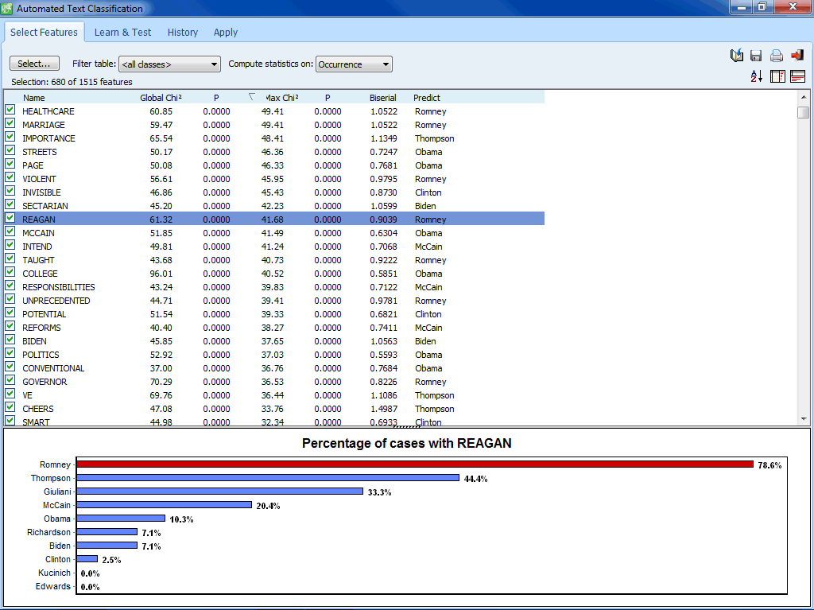Sort by Max Chi² column header
Viewport: 814px width, 610px height.
281,98
